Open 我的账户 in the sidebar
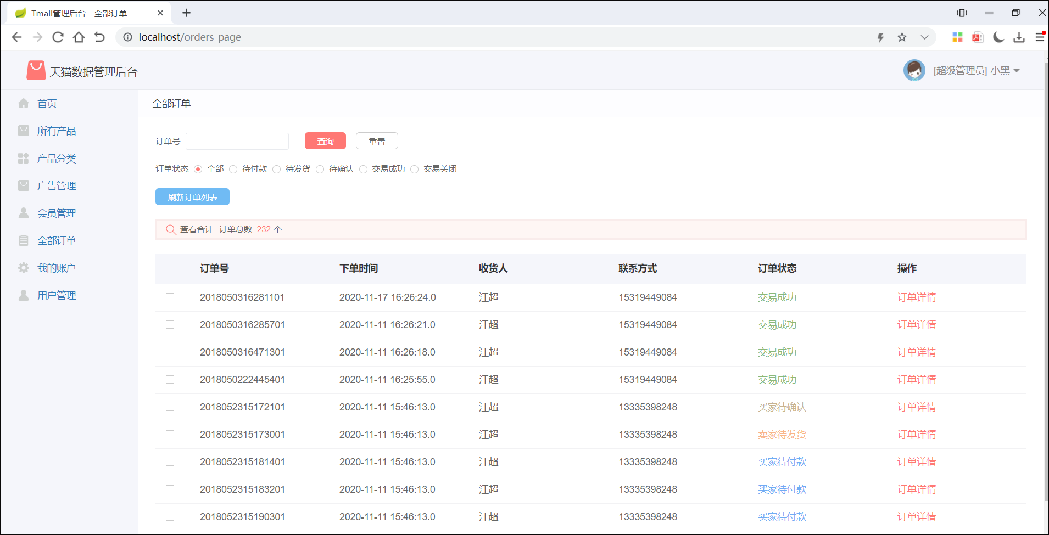This screenshot has width=1049, height=535. tap(57, 268)
